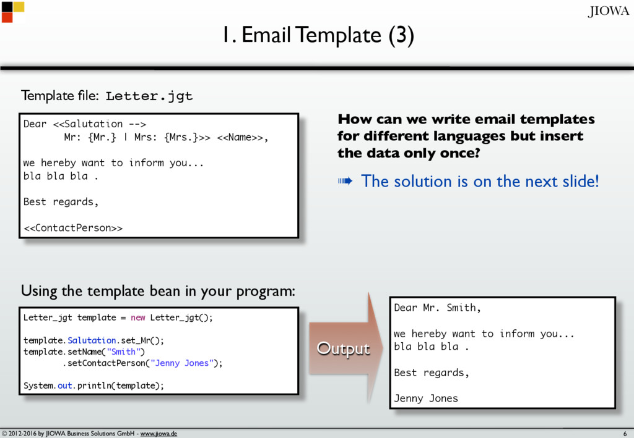Click 'Best regards,' in the template file box

pyautogui.click(x=61, y=201)
